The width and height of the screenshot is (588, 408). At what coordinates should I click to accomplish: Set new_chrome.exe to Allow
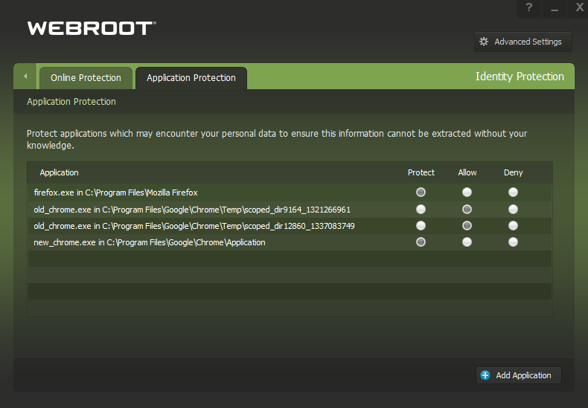tap(467, 242)
